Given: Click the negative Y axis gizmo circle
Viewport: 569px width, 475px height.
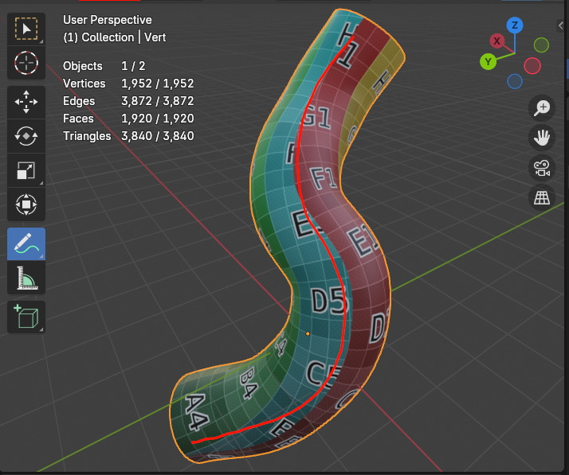Looking at the screenshot, I should pyautogui.click(x=541, y=45).
